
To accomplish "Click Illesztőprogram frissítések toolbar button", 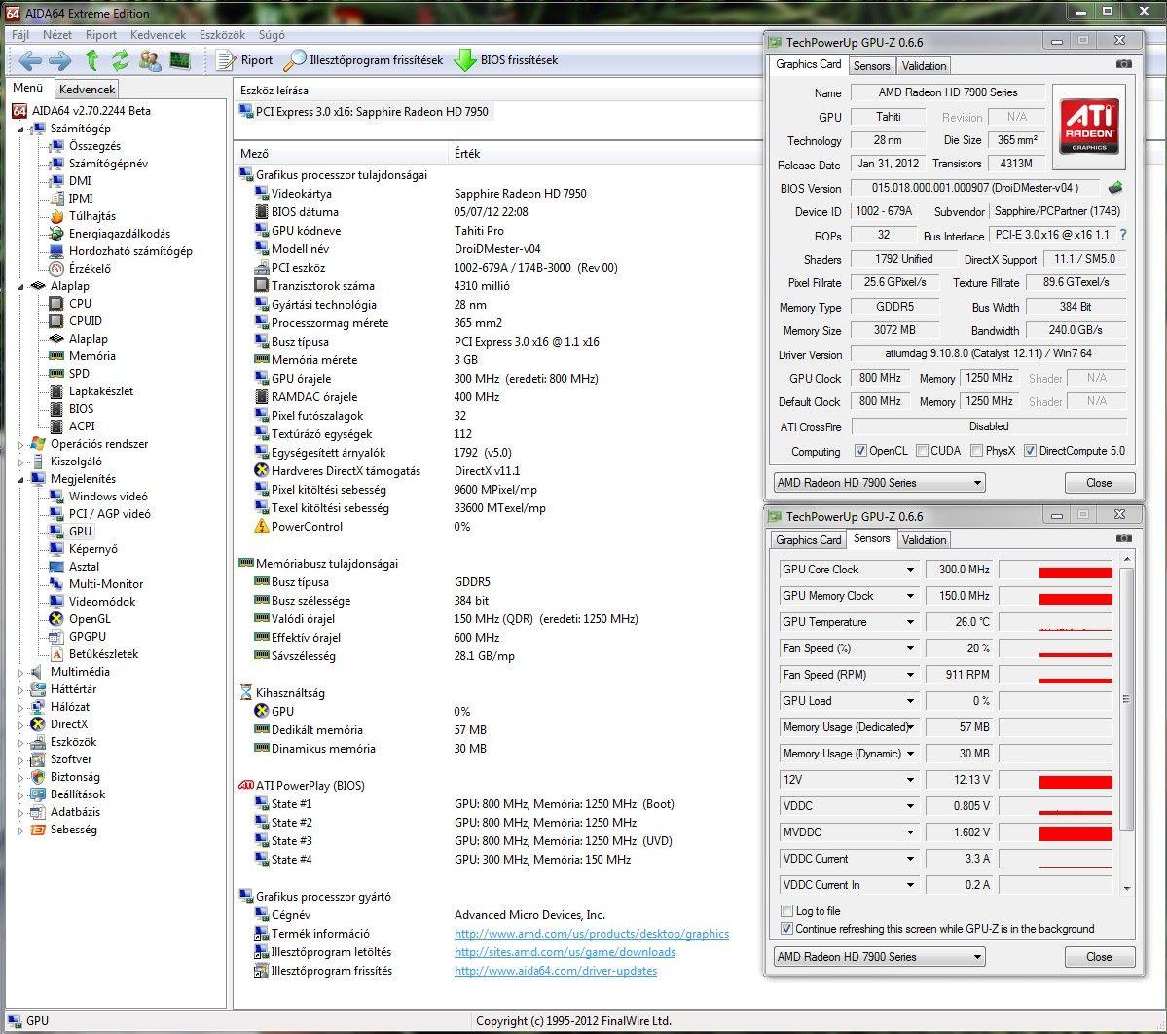I will (x=363, y=60).
